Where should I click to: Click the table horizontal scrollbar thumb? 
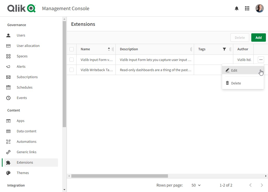[119, 176]
